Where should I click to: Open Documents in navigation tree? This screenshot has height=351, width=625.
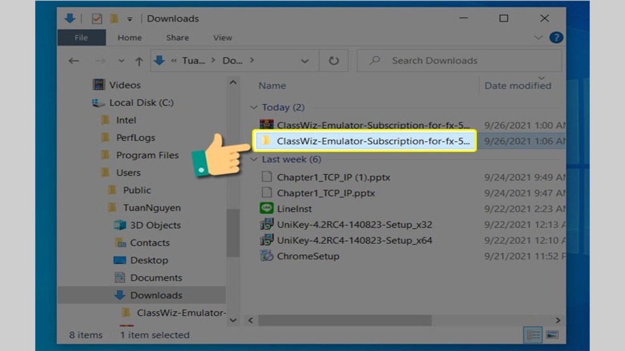[x=156, y=278]
